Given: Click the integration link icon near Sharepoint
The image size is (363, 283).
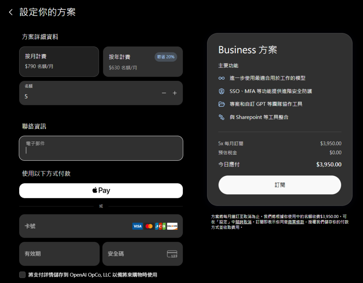Looking at the screenshot, I should pyautogui.click(x=222, y=117).
